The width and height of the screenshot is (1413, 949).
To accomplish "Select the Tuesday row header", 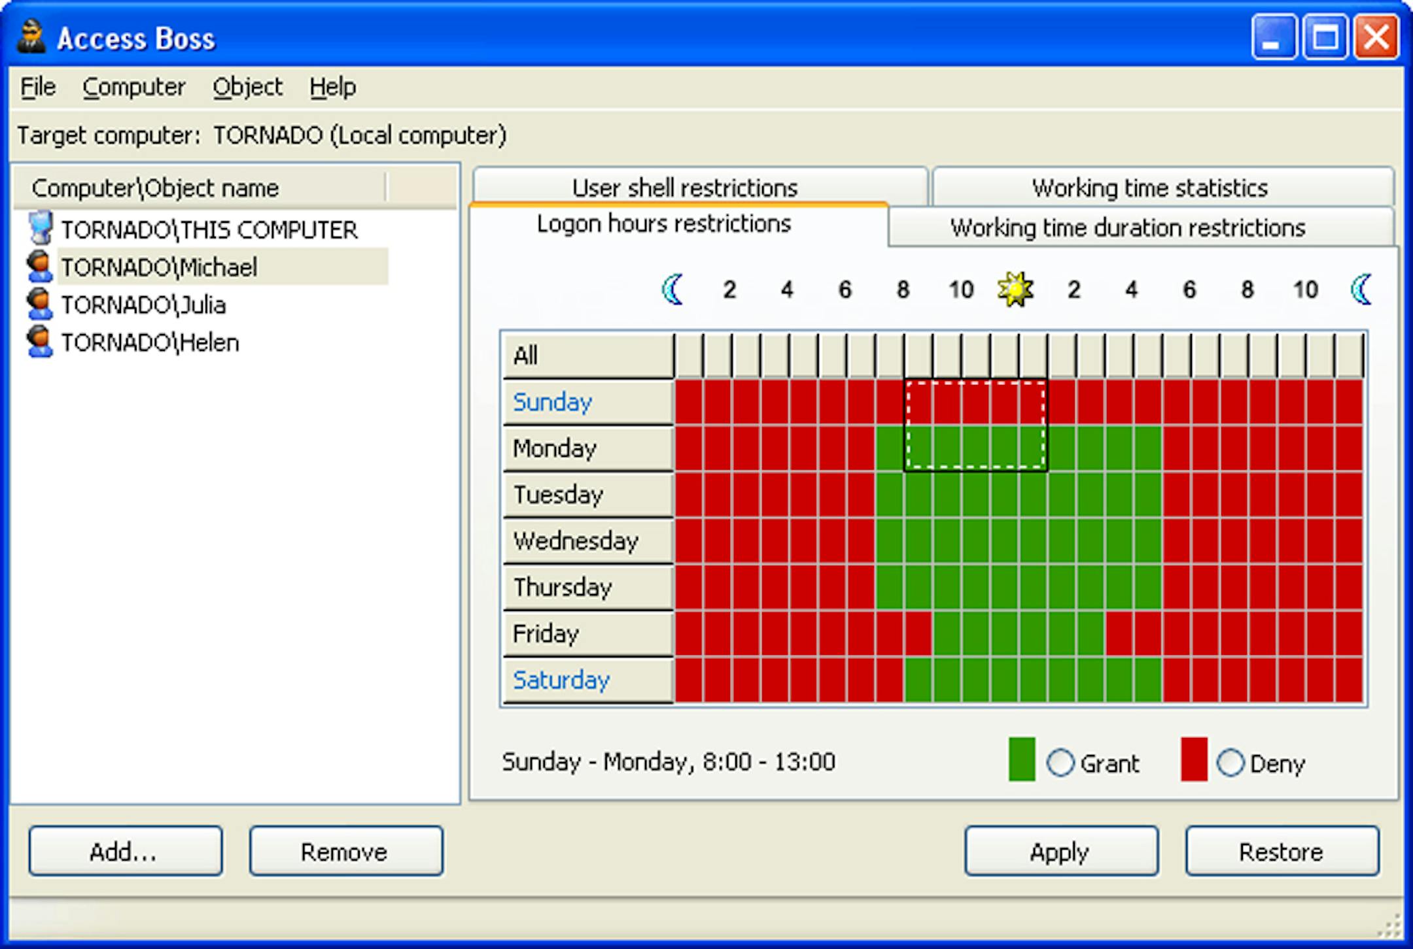I will 588,495.
